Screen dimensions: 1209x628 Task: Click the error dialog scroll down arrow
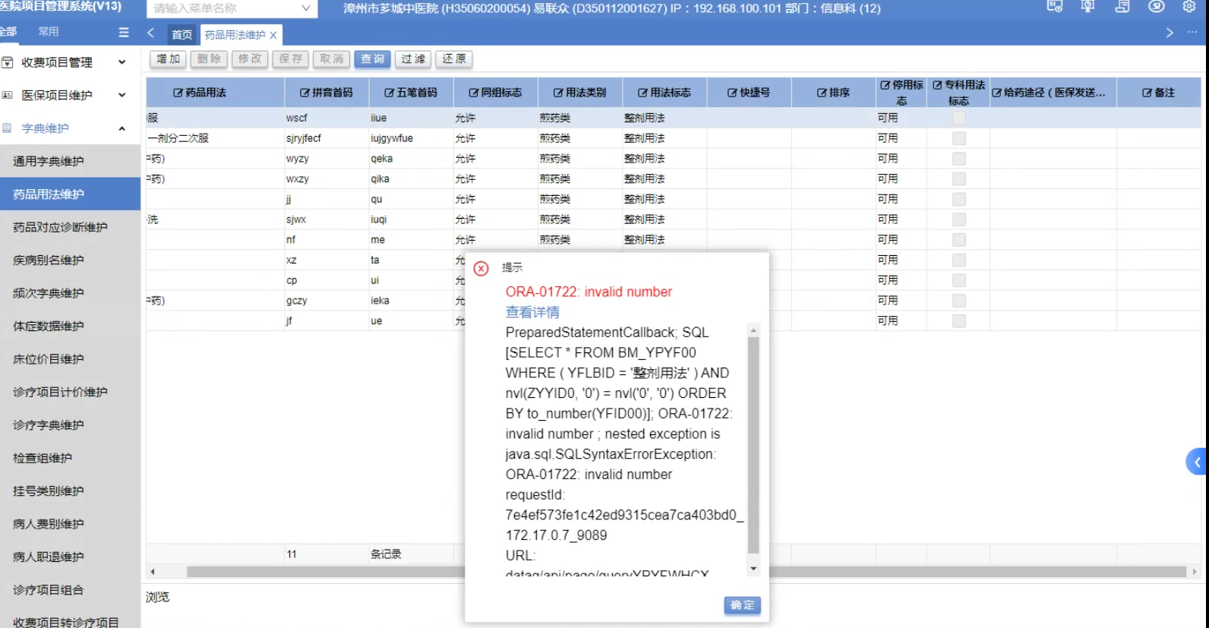pyautogui.click(x=753, y=569)
